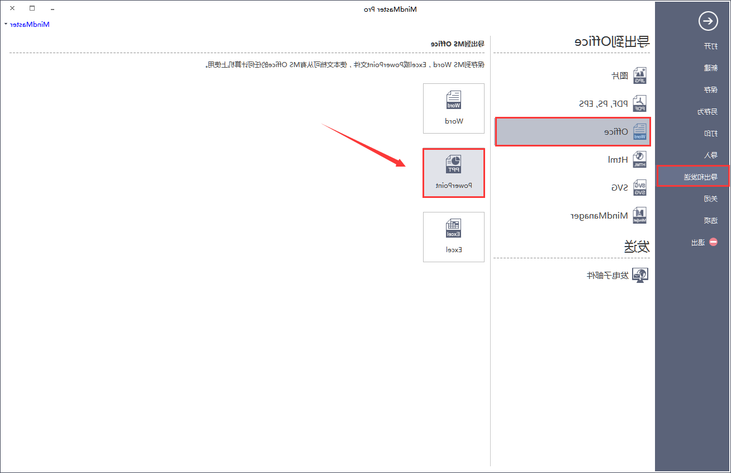Click the 发送 section heading

(x=637, y=247)
